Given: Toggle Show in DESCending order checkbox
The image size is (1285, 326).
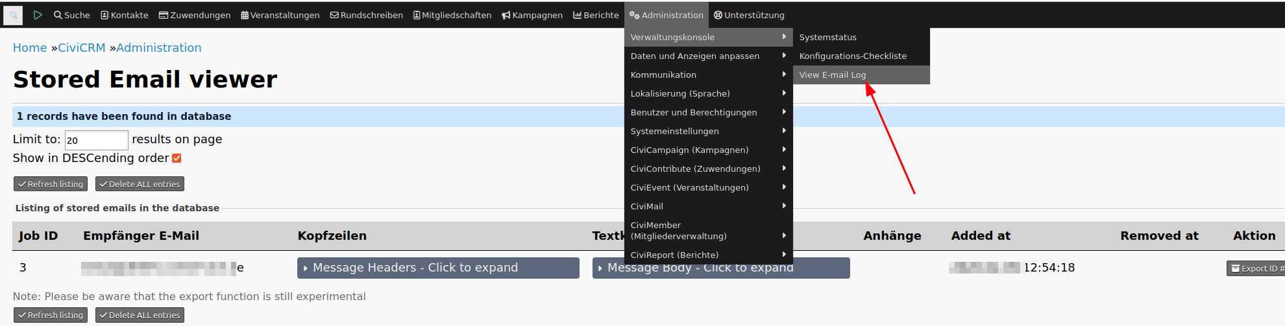Looking at the screenshot, I should click(x=177, y=158).
